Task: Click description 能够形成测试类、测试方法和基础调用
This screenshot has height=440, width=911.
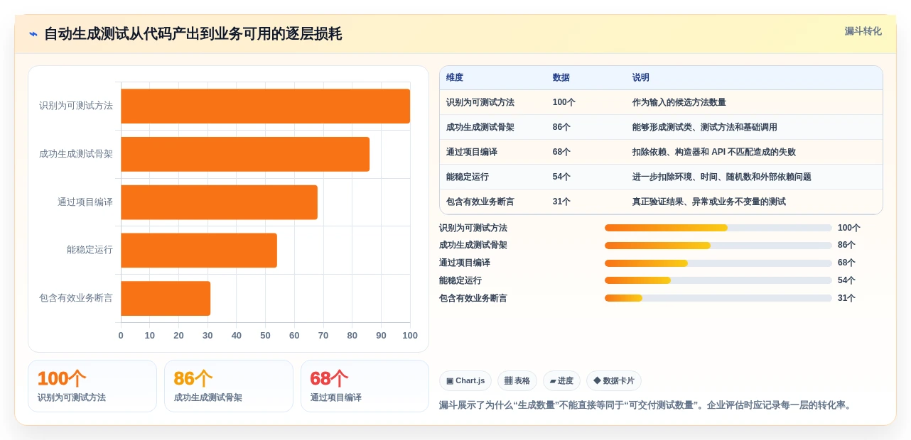Action: click(705, 127)
